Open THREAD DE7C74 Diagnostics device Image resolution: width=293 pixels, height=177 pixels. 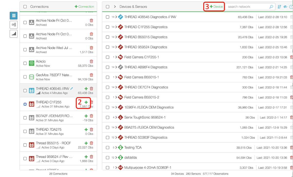click(x=146, y=87)
